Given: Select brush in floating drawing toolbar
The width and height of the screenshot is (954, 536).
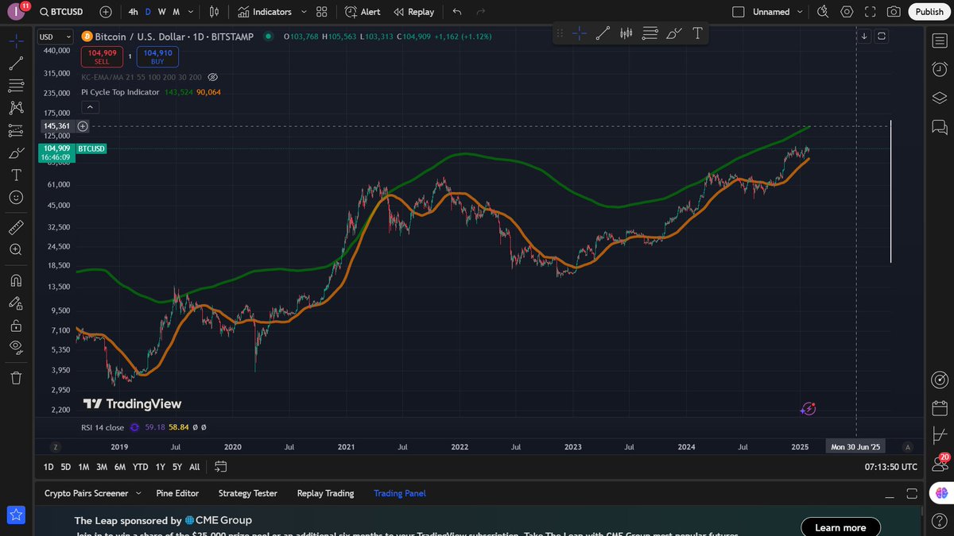Looking at the screenshot, I should 673,33.
